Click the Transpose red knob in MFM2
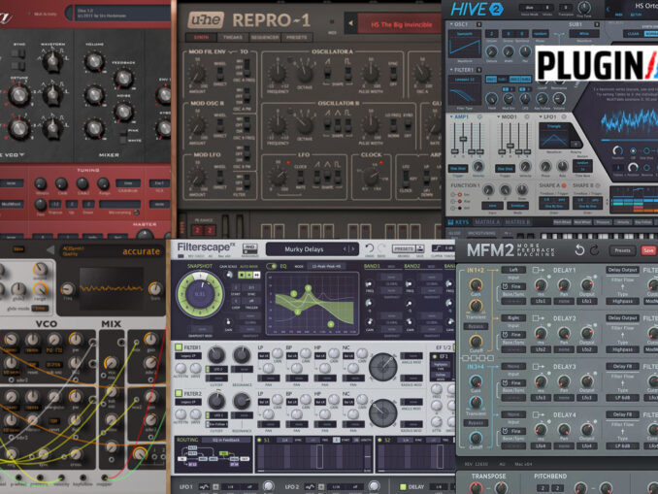658x494 pixels. tap(475, 488)
